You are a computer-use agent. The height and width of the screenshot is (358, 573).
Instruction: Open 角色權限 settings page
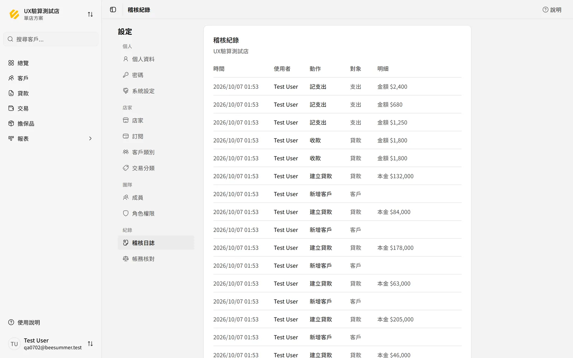tap(156, 213)
